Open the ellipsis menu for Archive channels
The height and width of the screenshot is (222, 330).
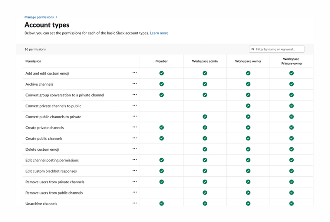coord(134,84)
